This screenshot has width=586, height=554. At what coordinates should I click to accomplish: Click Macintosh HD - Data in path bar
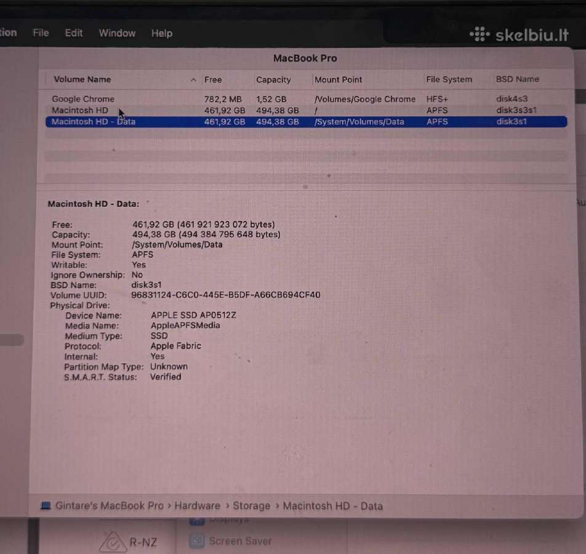pos(332,506)
